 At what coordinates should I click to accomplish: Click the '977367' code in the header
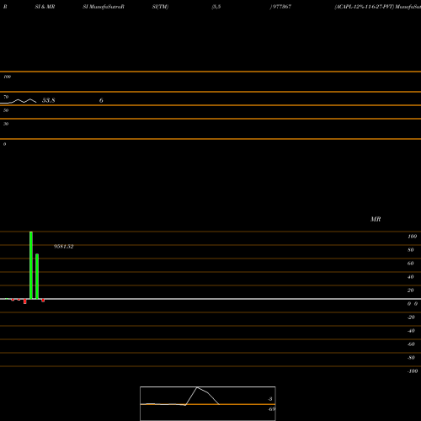pyautogui.click(x=282, y=7)
